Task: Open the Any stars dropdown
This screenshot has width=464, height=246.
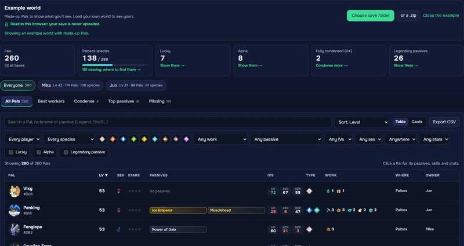Action: (x=436, y=139)
